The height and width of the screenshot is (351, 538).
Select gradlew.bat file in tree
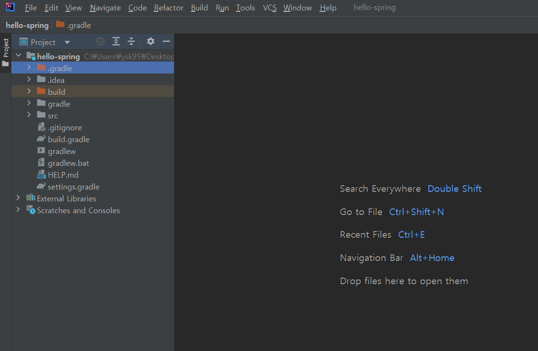click(68, 163)
